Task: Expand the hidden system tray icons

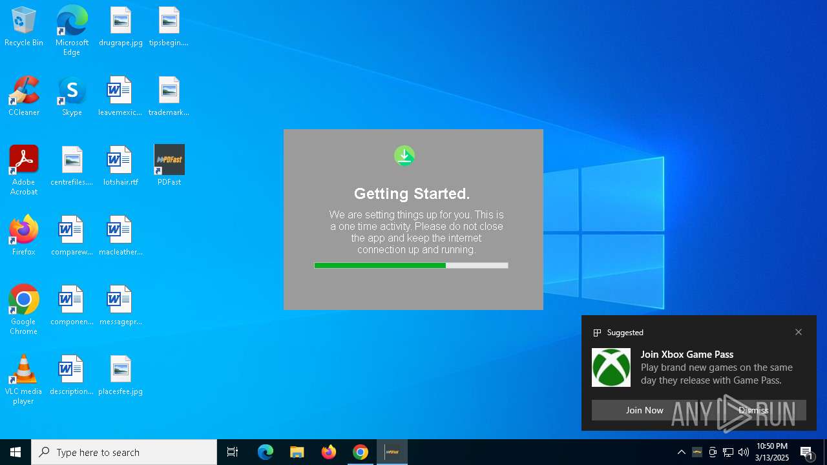Action: point(682,452)
